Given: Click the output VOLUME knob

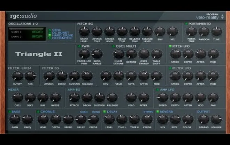Looking at the screenshot, I should tap(216, 119).
